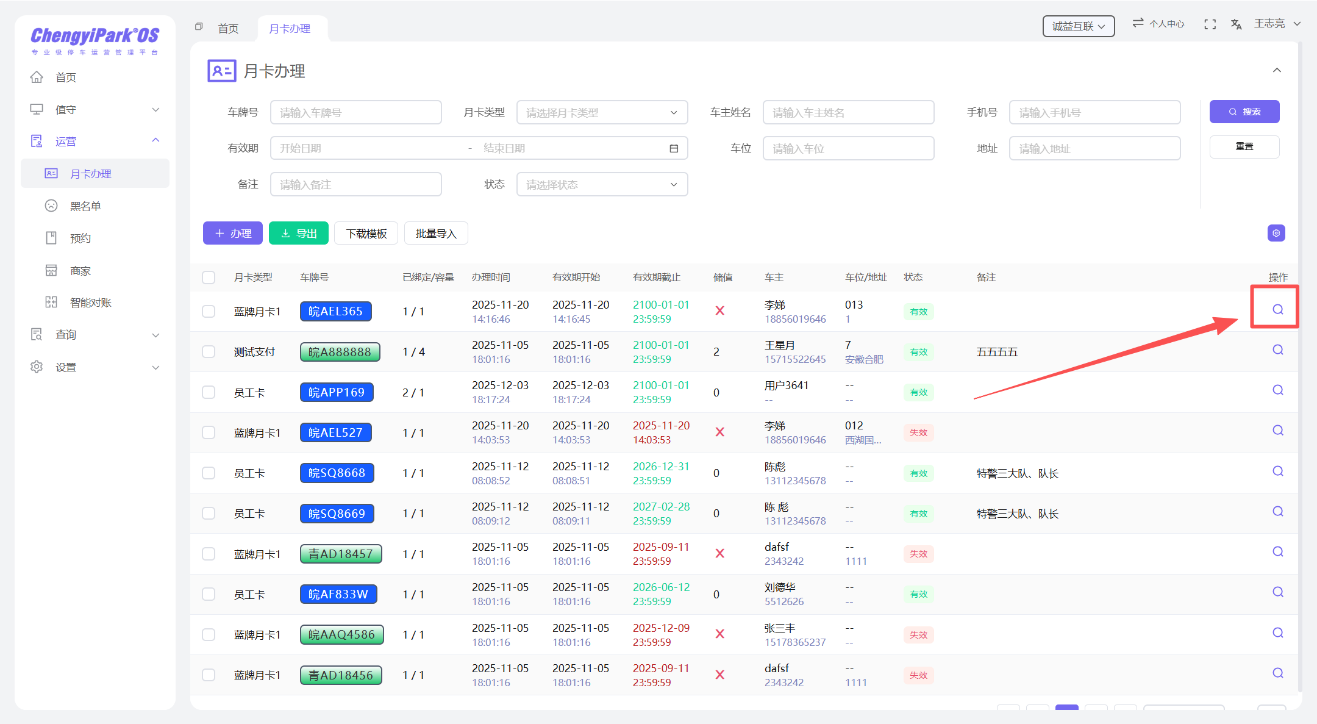Open table column settings gear icon
Screen dimensions: 1317x724
pos(1276,233)
